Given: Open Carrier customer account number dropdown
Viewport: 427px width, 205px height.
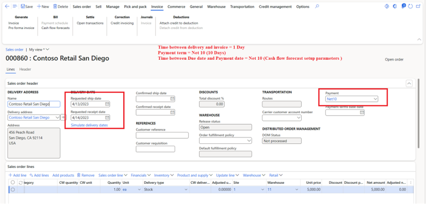Looking at the screenshot, I should click(299, 118).
